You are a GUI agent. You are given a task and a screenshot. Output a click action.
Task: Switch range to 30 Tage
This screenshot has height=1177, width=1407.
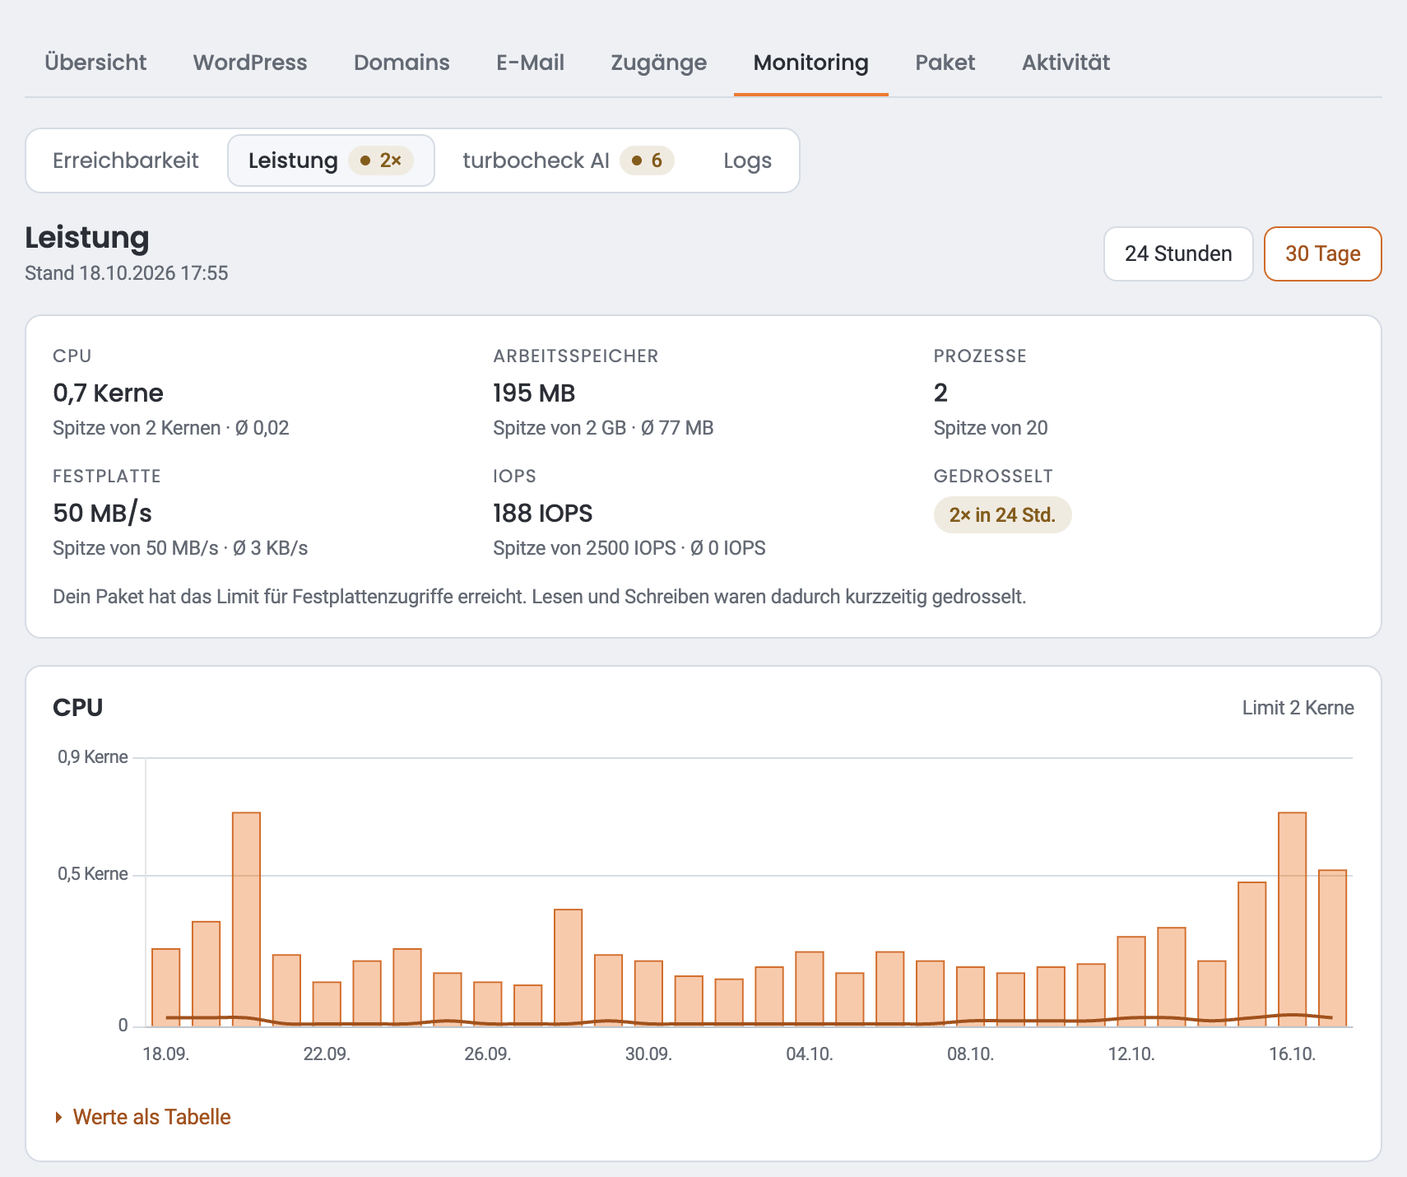[1322, 254]
